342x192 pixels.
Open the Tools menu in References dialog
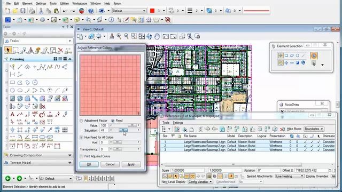tap(166, 123)
